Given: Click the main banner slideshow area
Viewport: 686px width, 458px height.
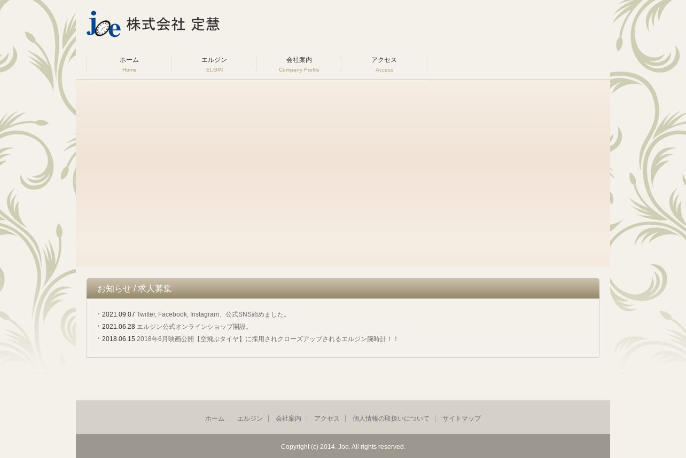Looking at the screenshot, I should point(343,173).
